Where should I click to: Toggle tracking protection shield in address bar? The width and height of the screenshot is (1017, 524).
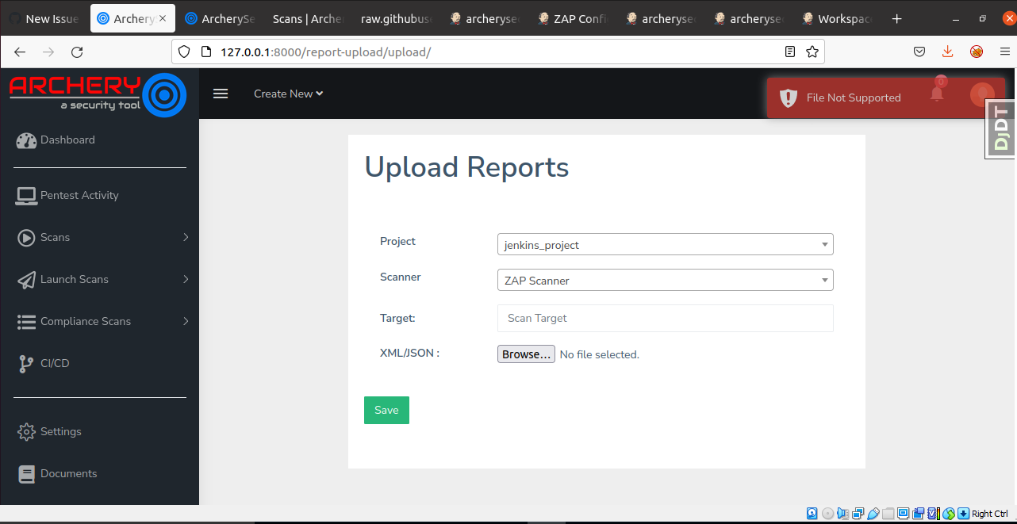click(x=183, y=52)
